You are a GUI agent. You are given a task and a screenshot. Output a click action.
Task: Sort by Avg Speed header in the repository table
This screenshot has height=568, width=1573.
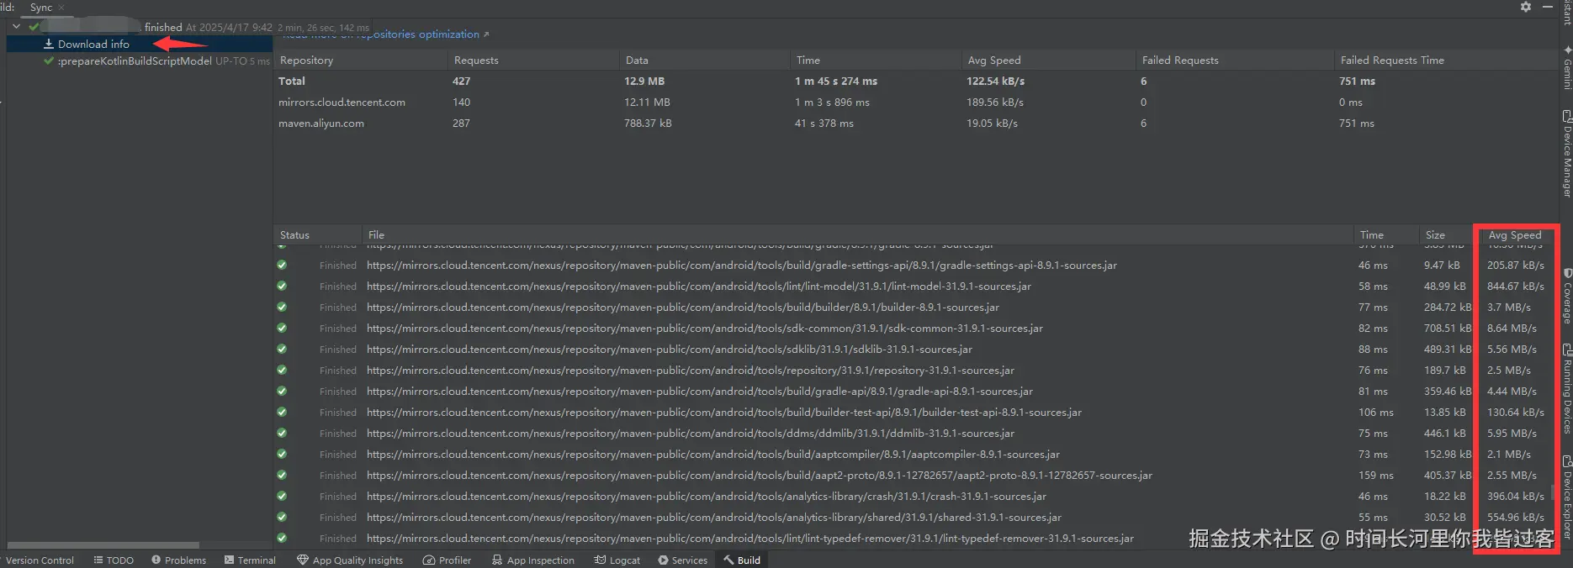pyautogui.click(x=993, y=60)
